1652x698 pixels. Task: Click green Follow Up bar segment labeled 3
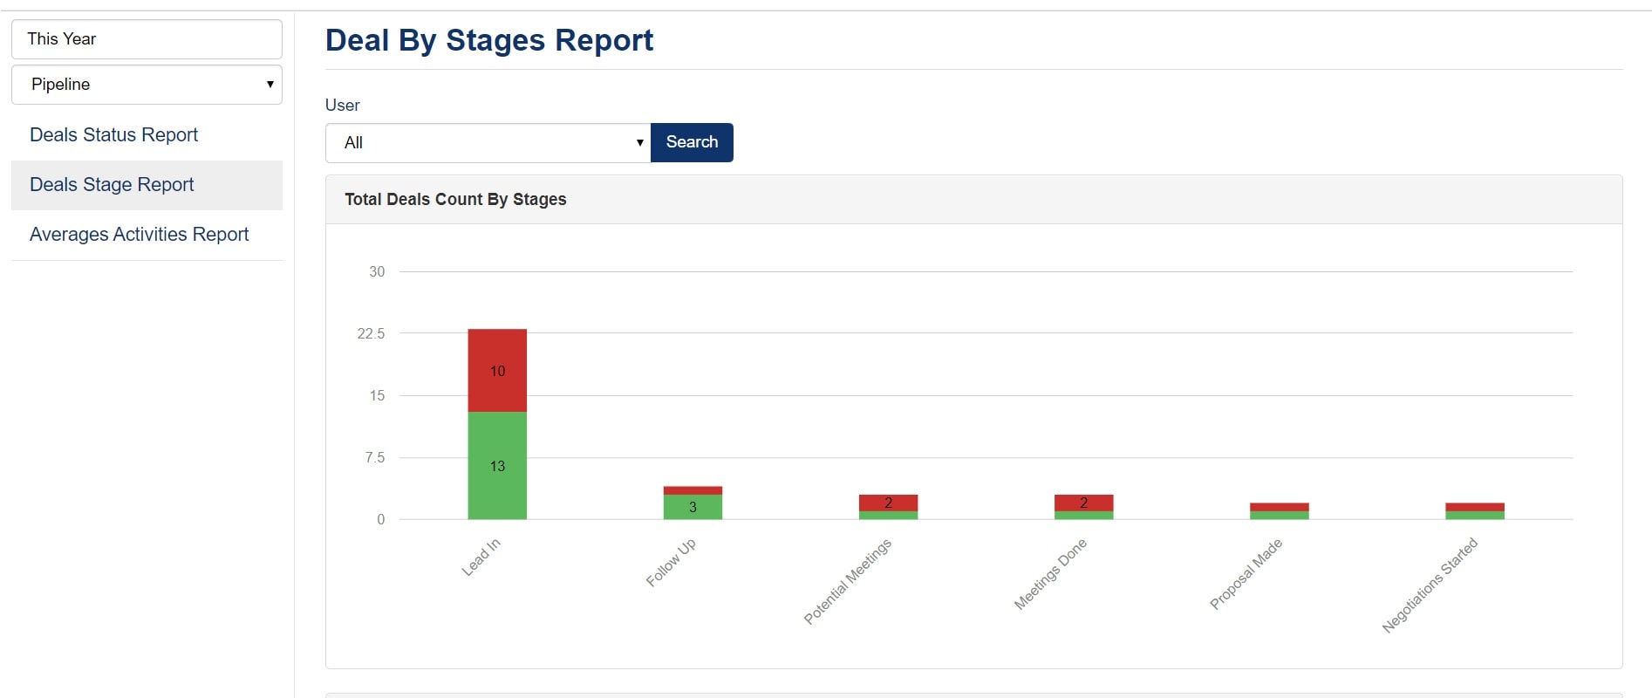pos(693,507)
